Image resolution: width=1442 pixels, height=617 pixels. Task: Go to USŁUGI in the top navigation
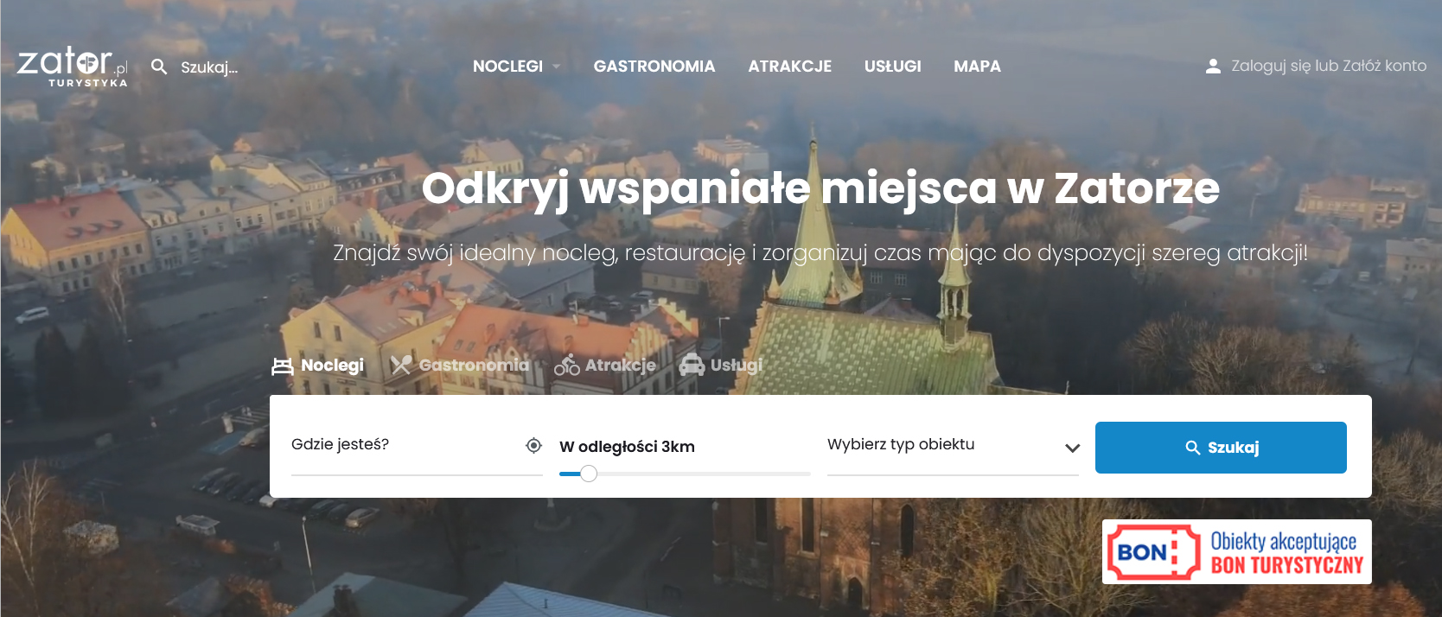[892, 67]
